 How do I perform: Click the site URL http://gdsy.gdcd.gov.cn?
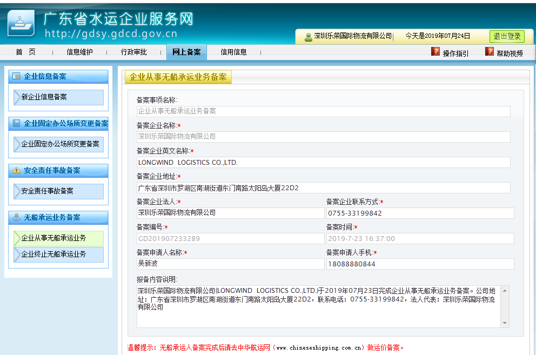coord(111,34)
